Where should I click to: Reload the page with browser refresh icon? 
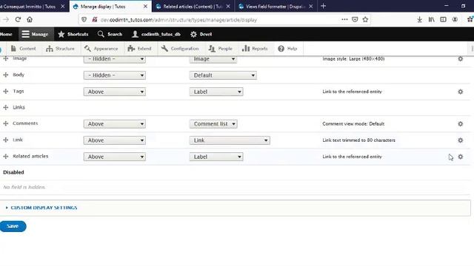click(18, 20)
